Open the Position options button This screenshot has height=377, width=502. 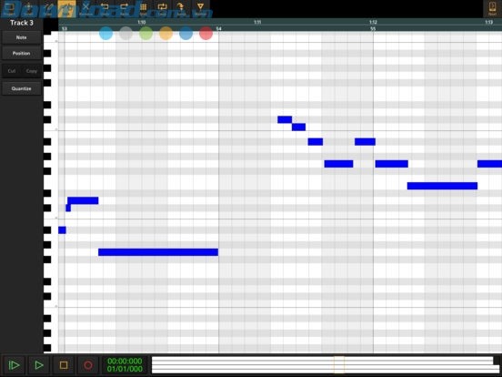tap(22, 53)
